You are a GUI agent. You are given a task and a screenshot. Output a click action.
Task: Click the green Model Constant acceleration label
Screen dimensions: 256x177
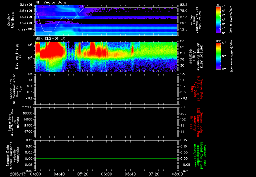click(x=199, y=155)
